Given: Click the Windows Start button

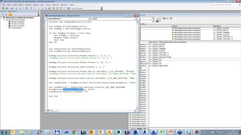Looking at the screenshot, I should point(4,132).
